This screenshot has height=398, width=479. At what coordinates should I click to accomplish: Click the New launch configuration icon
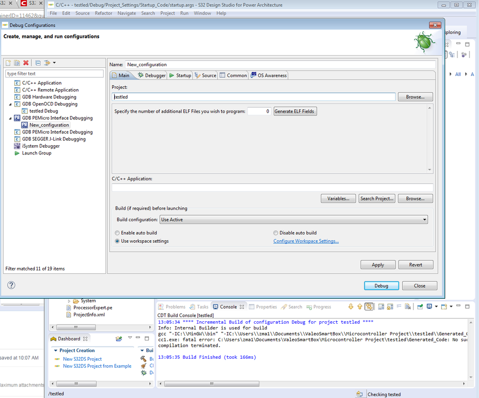coord(8,63)
